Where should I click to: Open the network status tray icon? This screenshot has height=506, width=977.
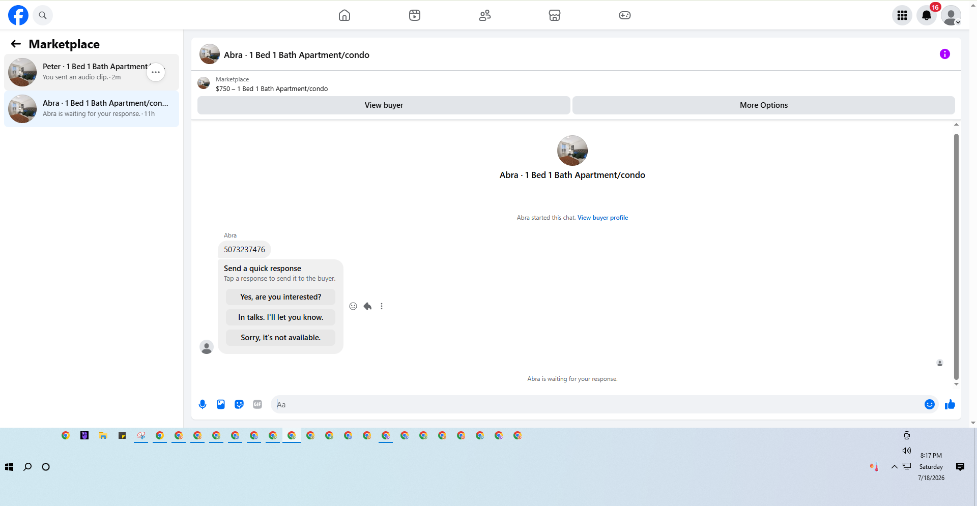click(907, 466)
